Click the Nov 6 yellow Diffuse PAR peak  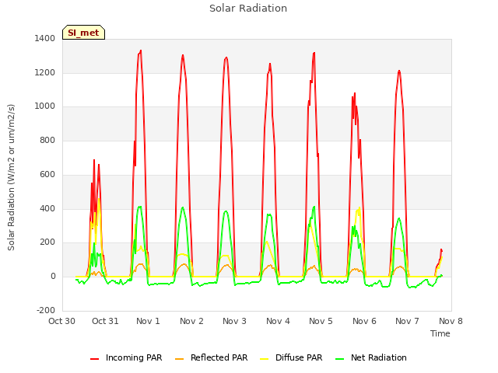359,208
